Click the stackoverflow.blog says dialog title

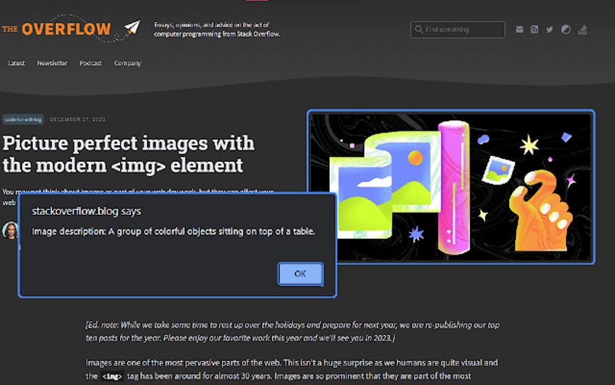pos(86,211)
